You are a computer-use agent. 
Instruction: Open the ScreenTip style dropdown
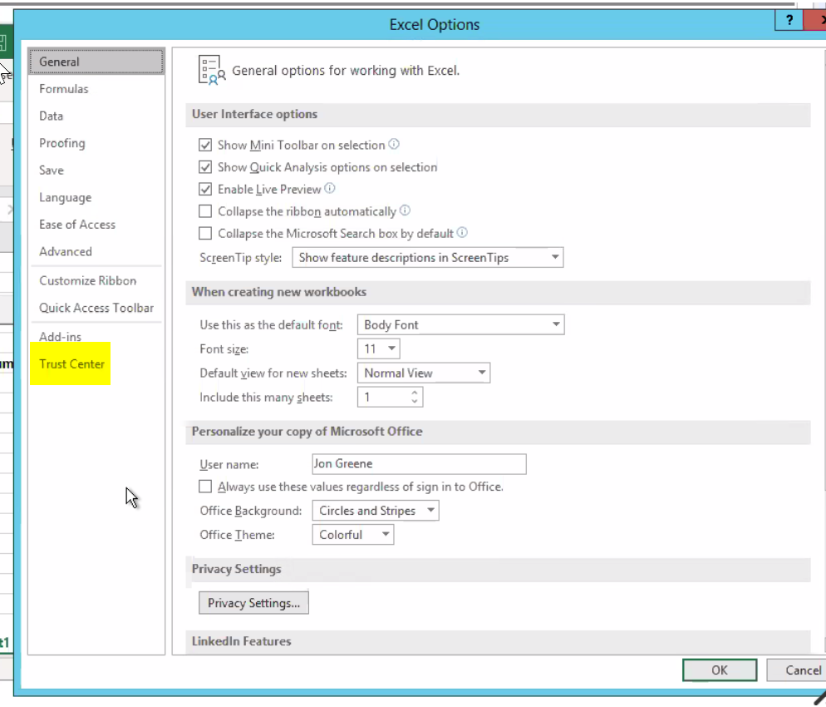click(x=428, y=257)
